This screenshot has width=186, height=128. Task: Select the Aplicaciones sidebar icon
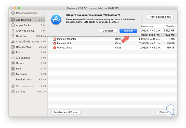[13, 20]
